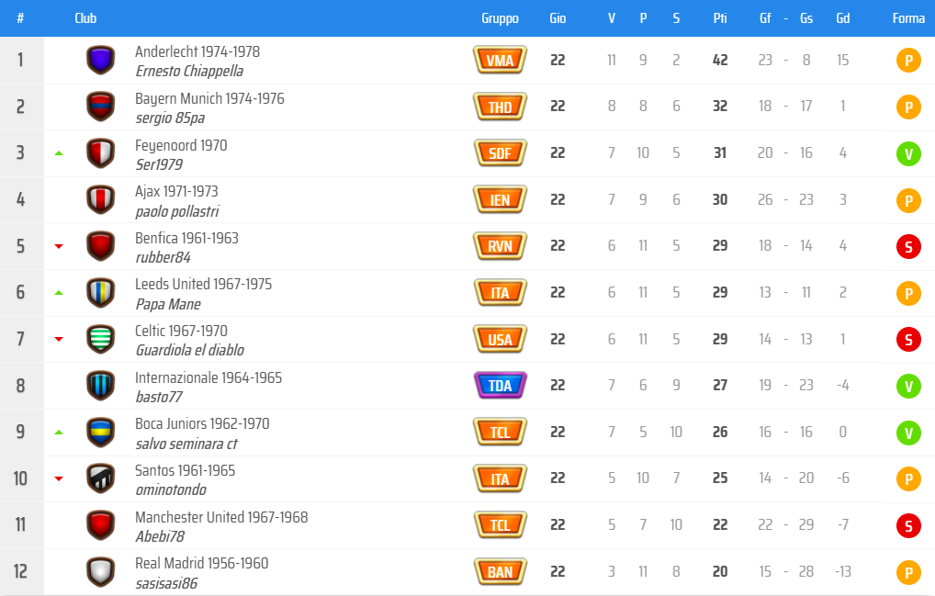Select the Boca Juniors blue-yellow crest
This screenshot has width=935, height=596.
[100, 433]
